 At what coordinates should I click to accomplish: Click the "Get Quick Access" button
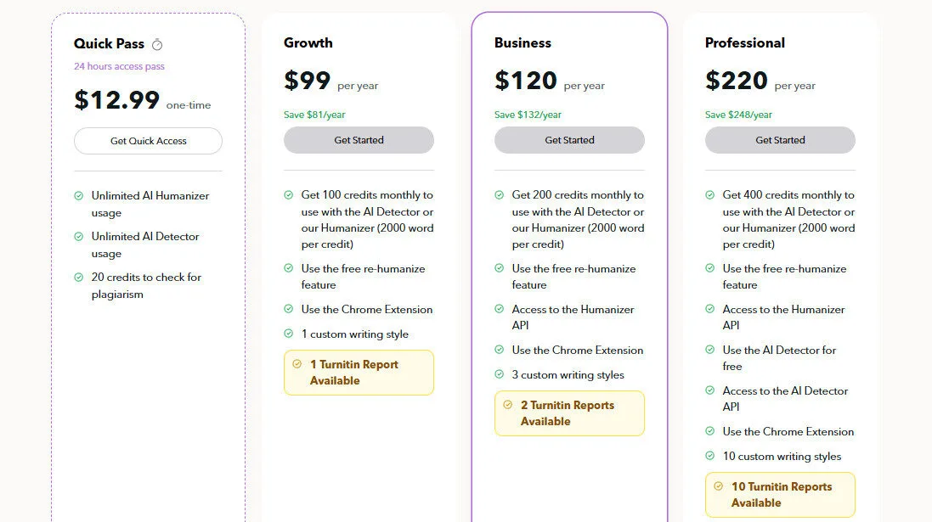[x=148, y=141]
